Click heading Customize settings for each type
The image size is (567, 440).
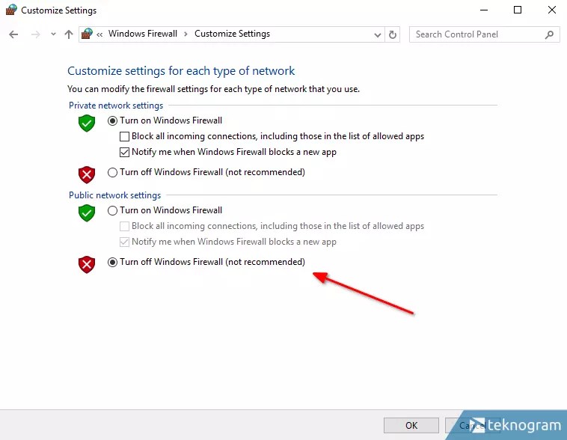pos(181,71)
